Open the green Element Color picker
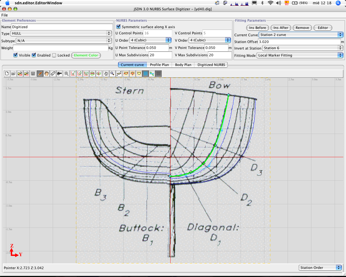 pyautogui.click(x=86, y=55)
